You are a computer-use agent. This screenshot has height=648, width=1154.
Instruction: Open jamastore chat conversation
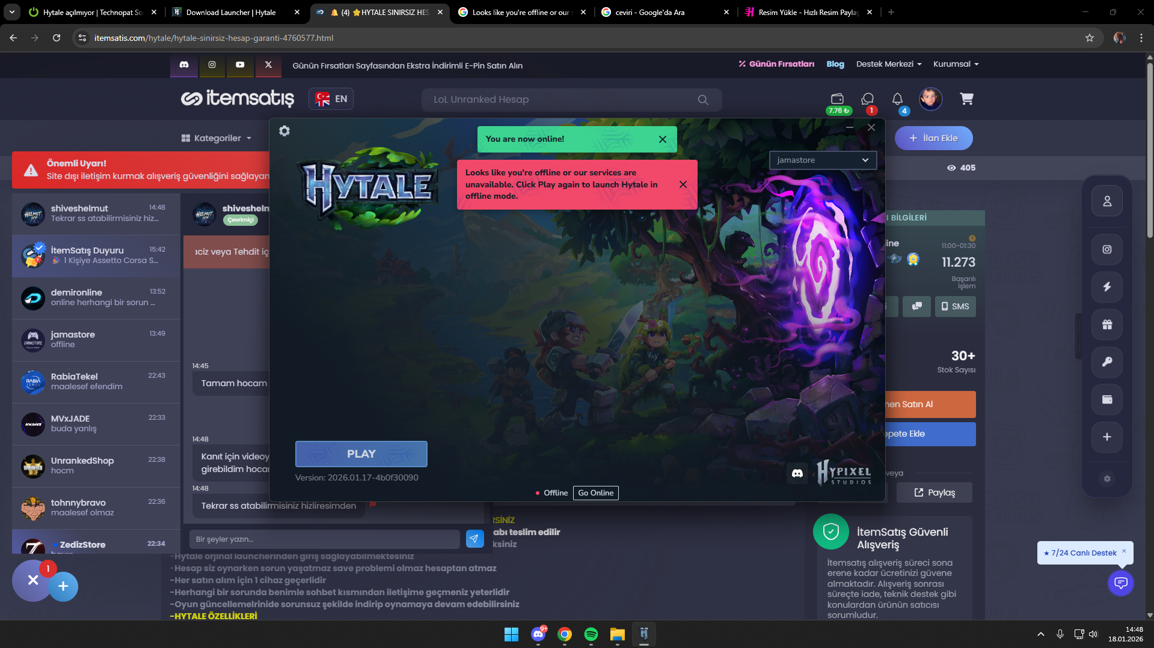tap(96, 340)
